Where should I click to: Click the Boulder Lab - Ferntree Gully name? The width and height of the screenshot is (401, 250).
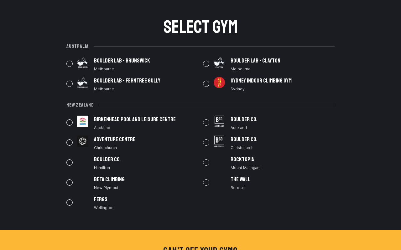(x=127, y=81)
